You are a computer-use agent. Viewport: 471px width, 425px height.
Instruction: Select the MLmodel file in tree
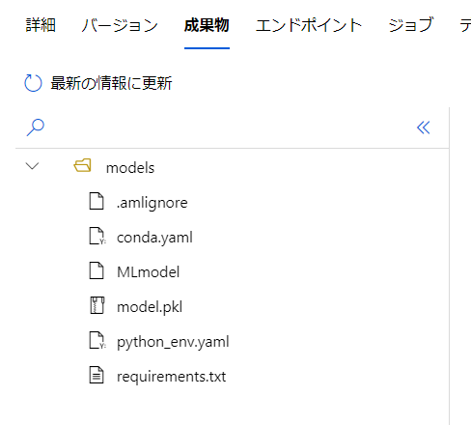(x=149, y=272)
